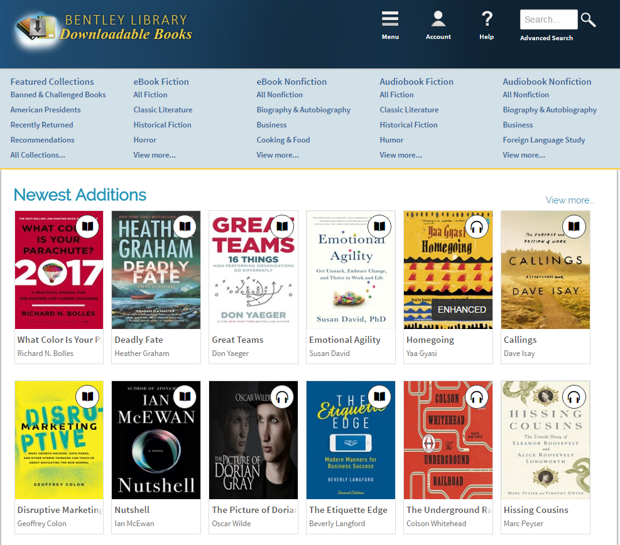Screen dimensions: 620x545
Task: Click View more beside Newest Additions
Action: pyautogui.click(x=570, y=200)
